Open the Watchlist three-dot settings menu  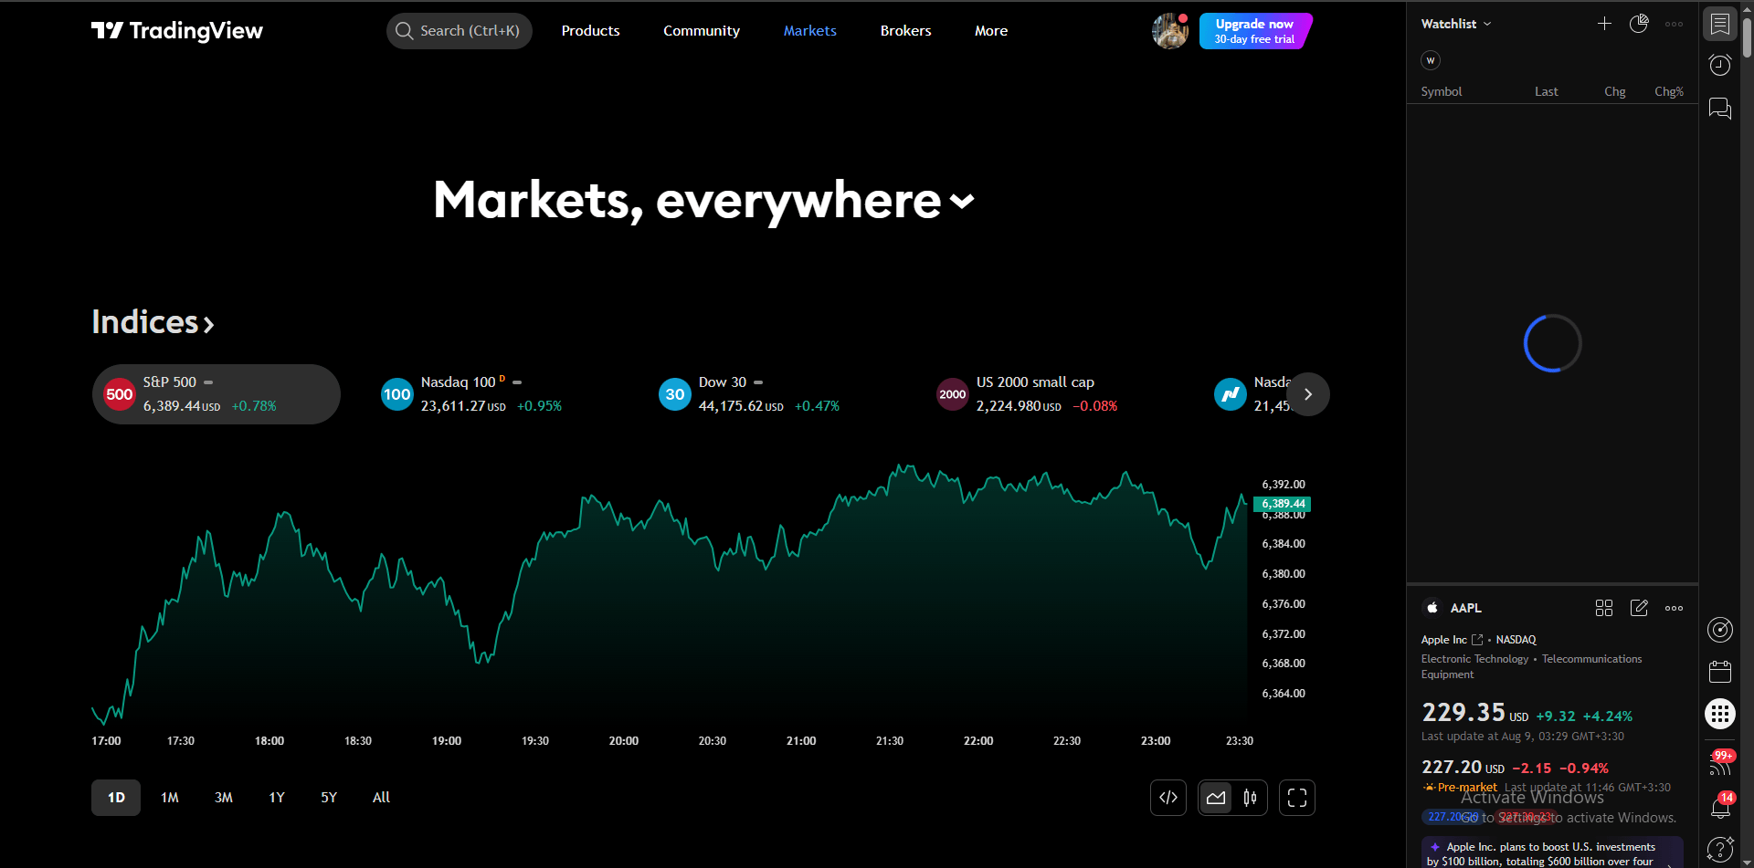1674,24
